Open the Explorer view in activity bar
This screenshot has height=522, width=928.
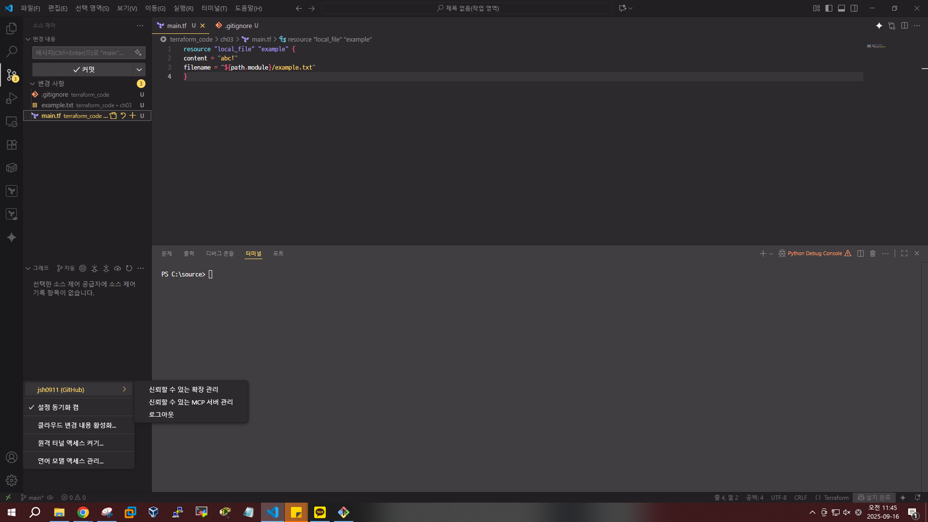pyautogui.click(x=12, y=29)
